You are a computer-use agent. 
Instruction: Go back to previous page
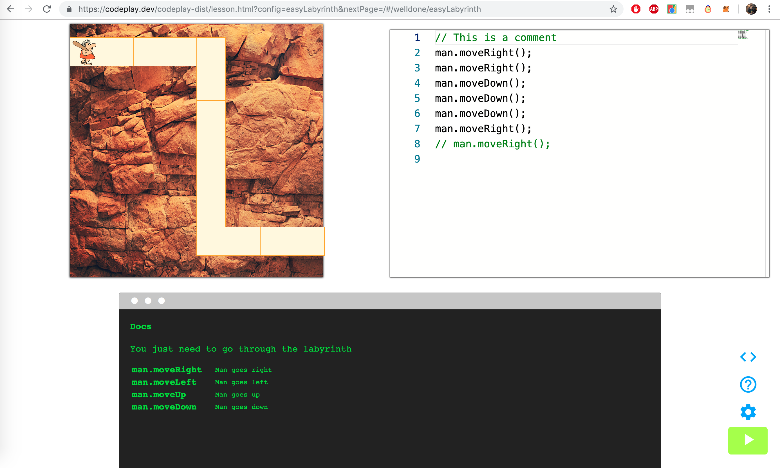pos(11,9)
